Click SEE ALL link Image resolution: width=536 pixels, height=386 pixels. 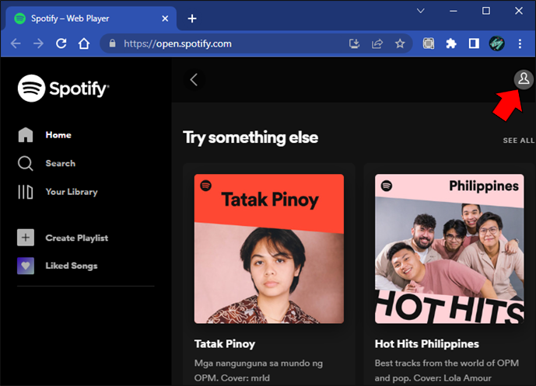[x=518, y=141]
